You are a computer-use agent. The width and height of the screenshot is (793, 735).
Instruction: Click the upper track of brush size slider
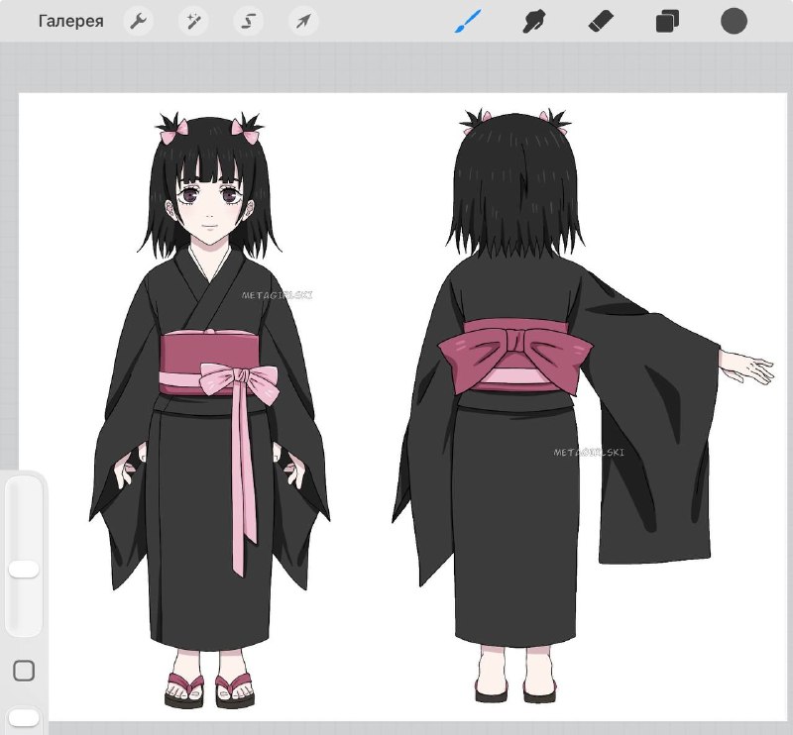(x=24, y=518)
